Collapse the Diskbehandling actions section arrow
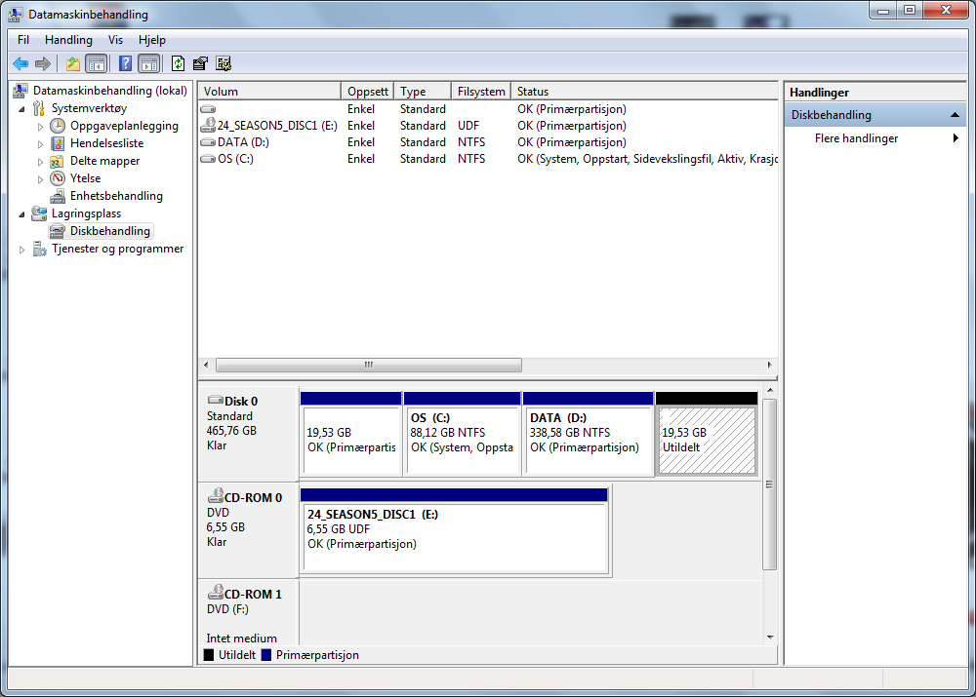The height and width of the screenshot is (697, 976). click(955, 115)
